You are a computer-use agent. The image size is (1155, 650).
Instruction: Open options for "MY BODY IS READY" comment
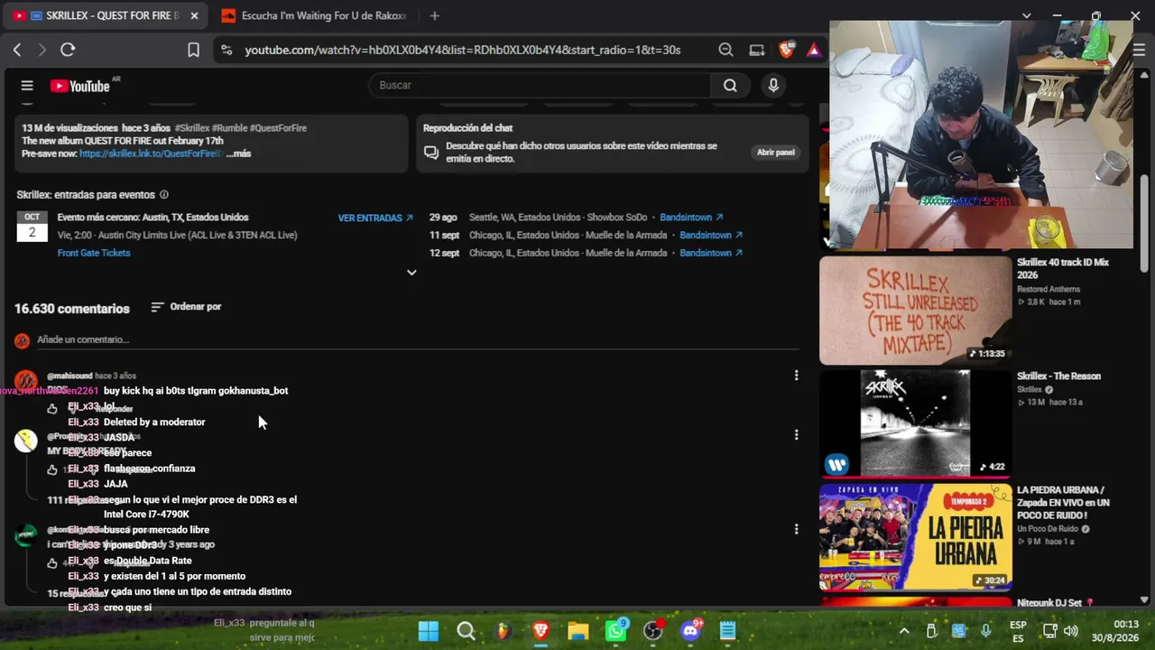click(796, 435)
